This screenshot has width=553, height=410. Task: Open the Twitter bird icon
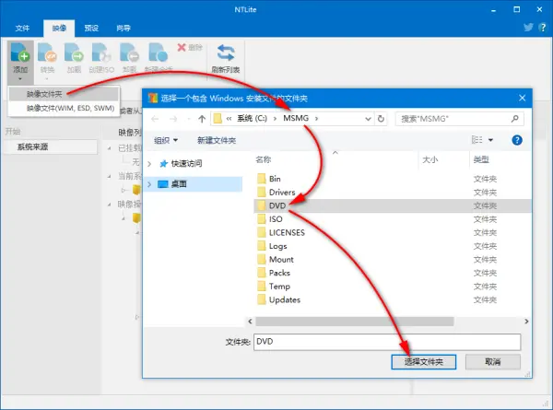tap(528, 28)
